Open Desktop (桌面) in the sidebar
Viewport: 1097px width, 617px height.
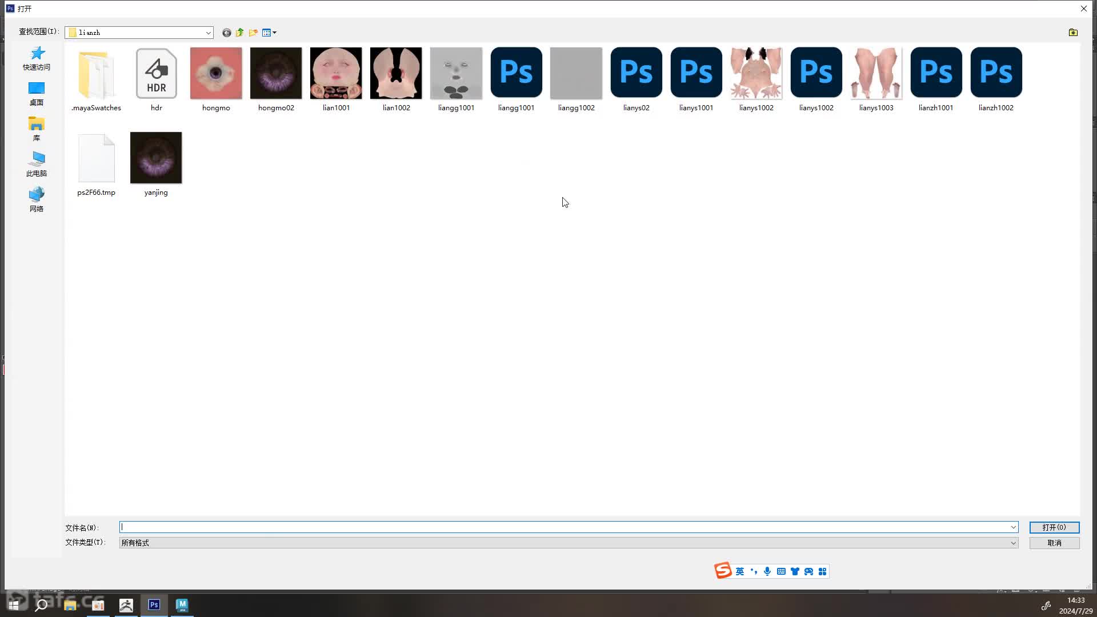coord(37,94)
